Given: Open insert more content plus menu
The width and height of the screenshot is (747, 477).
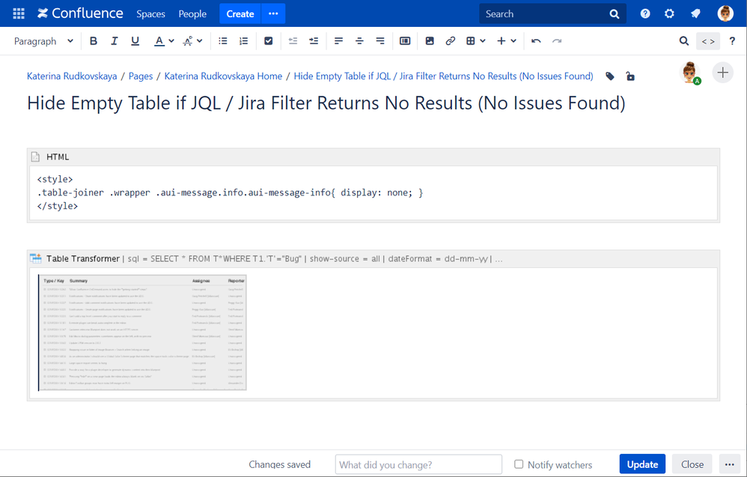Looking at the screenshot, I should click(x=507, y=41).
